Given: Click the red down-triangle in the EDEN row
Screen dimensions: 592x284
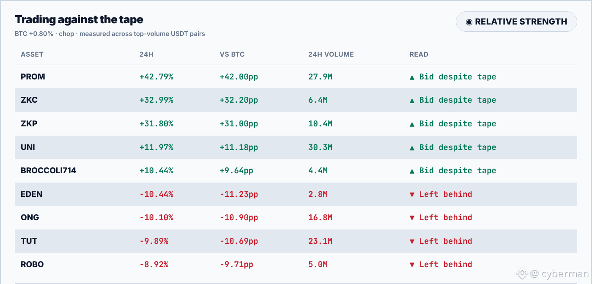Looking at the screenshot, I should tap(412, 194).
